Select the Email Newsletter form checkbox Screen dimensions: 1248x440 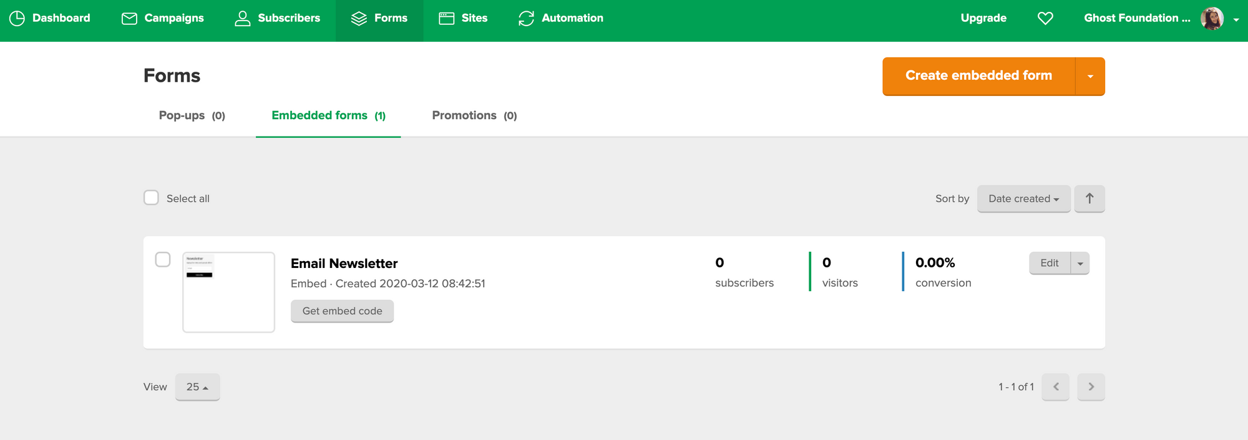pyautogui.click(x=163, y=260)
